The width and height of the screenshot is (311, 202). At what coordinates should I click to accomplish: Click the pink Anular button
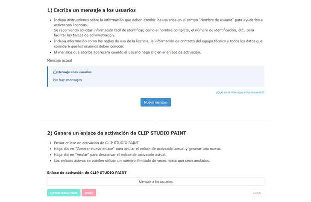click(x=89, y=193)
